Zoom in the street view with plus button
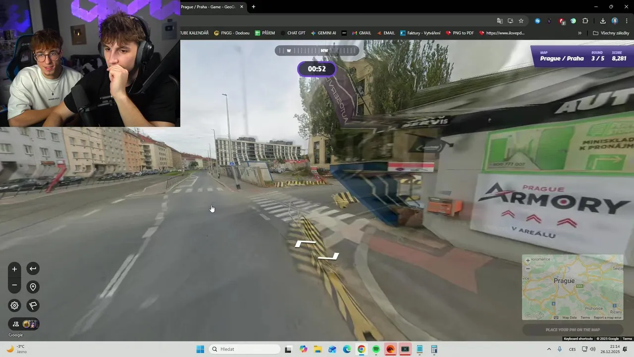634x357 pixels. coord(14,269)
